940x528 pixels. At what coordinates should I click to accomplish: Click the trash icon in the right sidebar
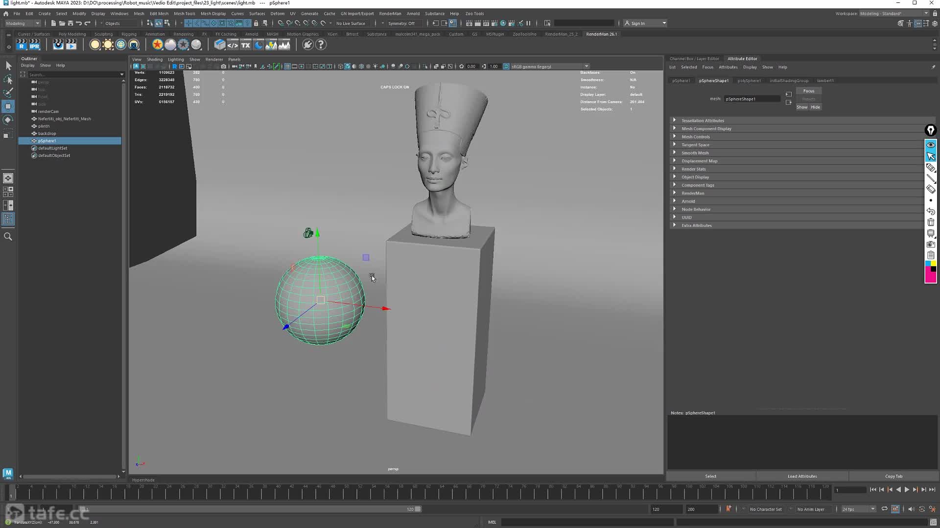click(931, 222)
